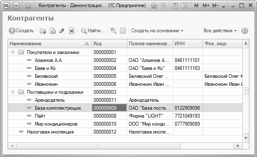
Task: Copy the current item icon
Action: pyautogui.click(x=52, y=31)
